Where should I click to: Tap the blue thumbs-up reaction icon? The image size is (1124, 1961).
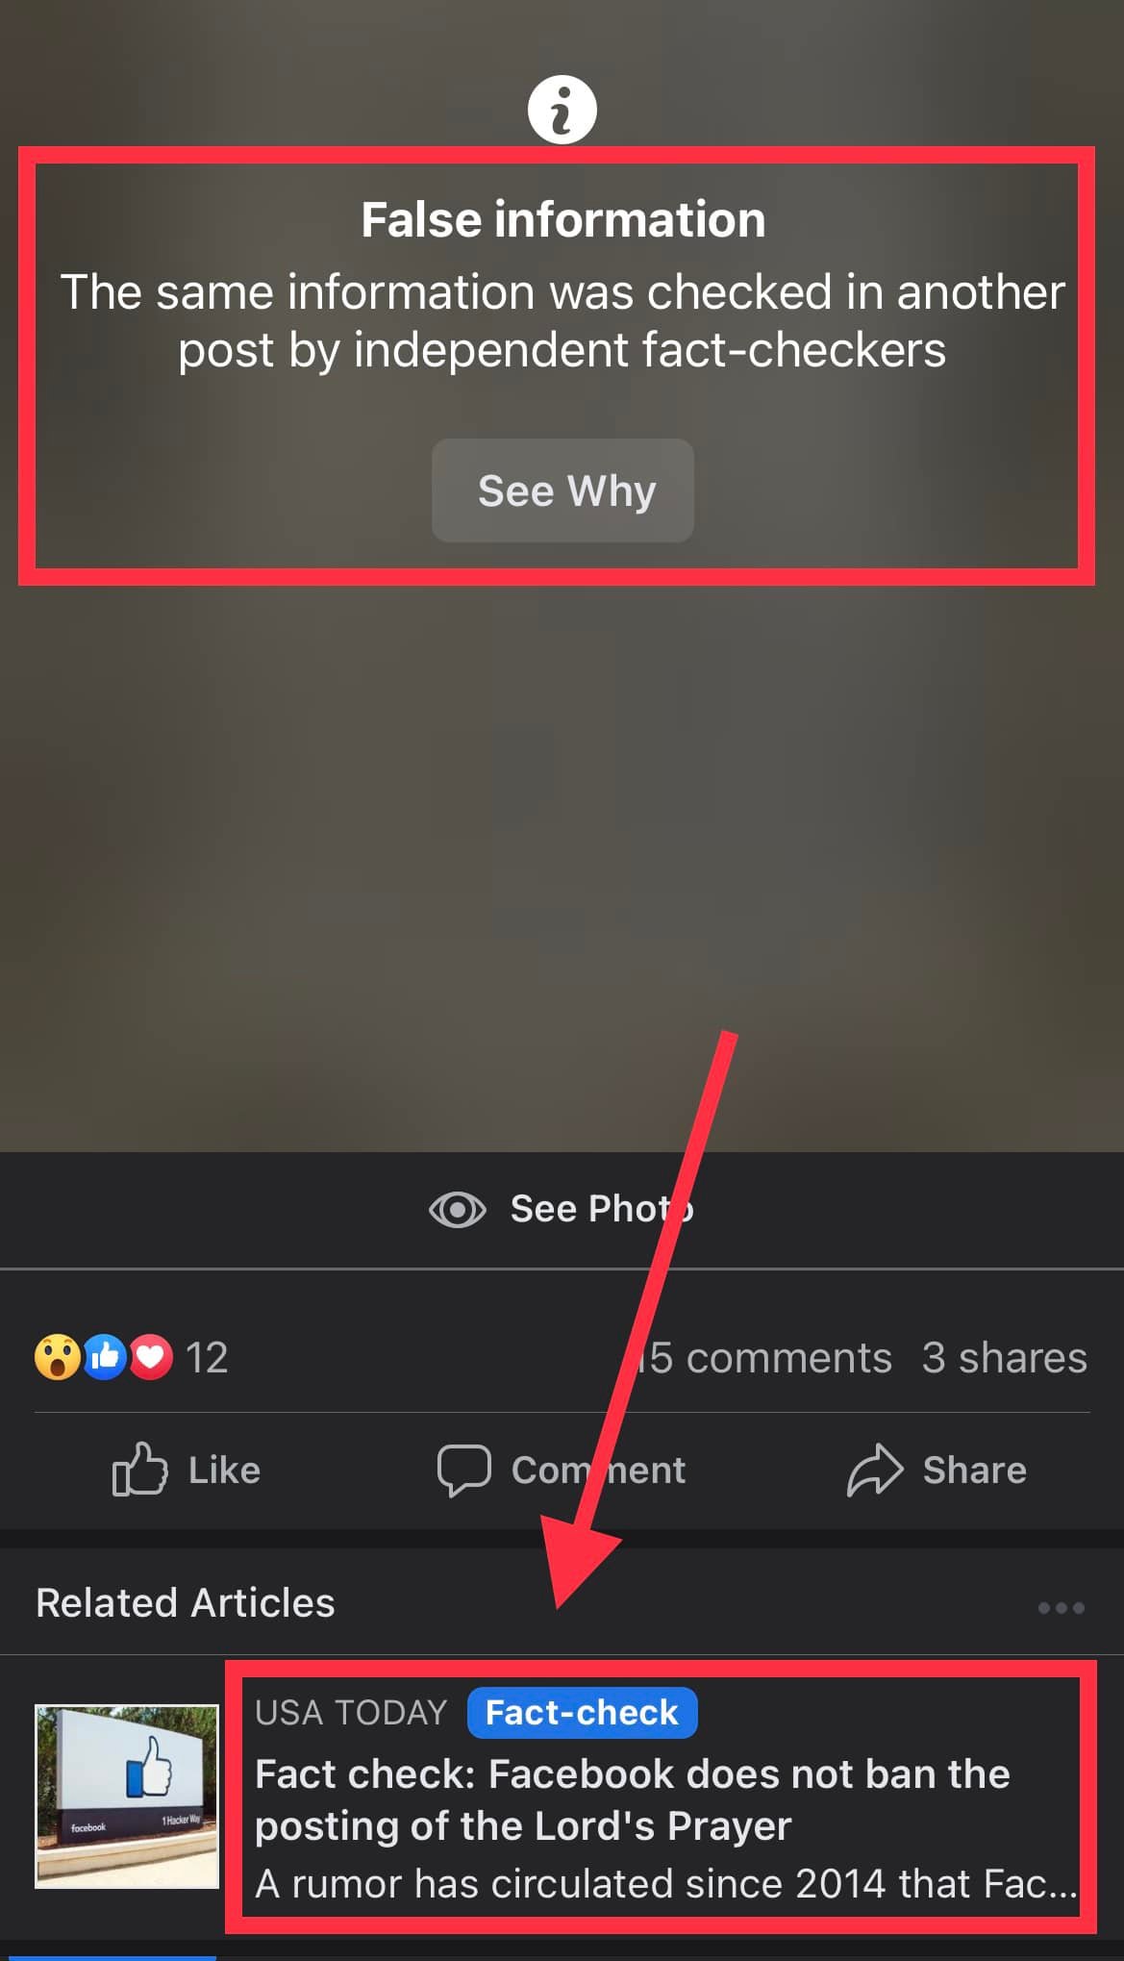tap(105, 1357)
